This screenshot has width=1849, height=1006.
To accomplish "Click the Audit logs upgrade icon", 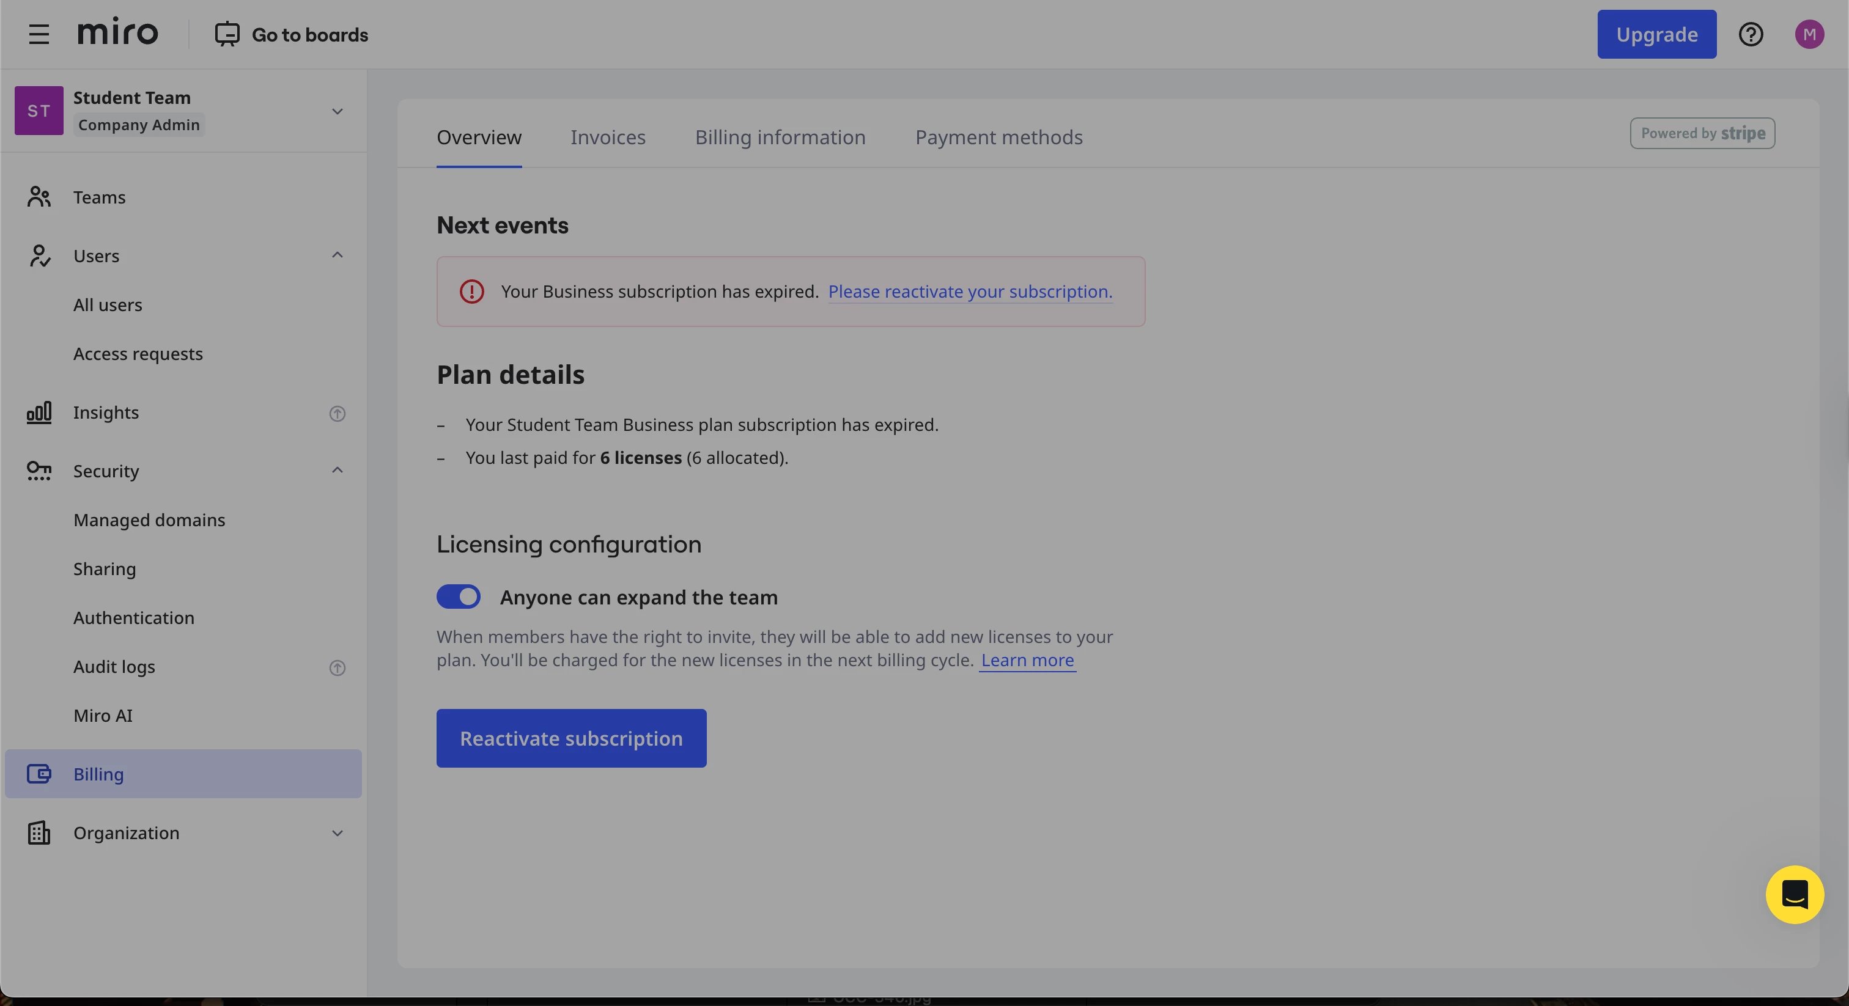I will [338, 667].
